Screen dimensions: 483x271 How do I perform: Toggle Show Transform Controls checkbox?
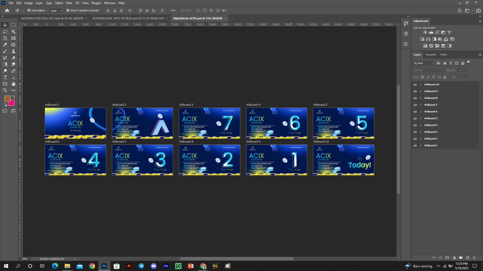[x=68, y=10]
